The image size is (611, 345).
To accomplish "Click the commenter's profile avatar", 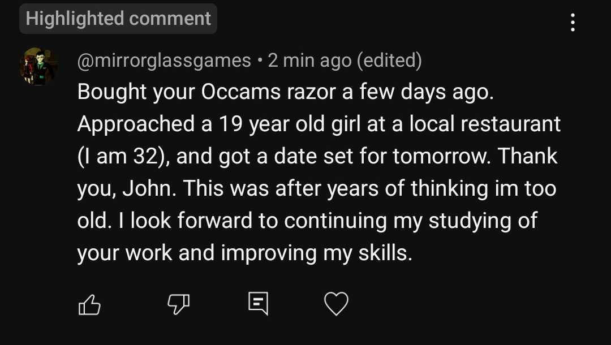I will (x=40, y=66).
